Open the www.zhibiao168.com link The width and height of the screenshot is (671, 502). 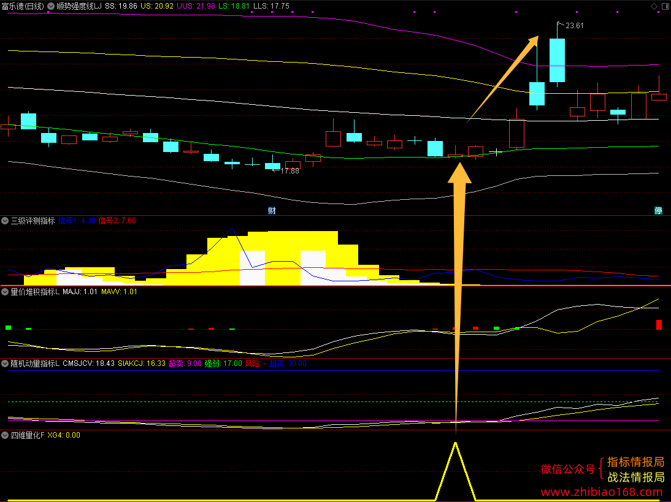coord(602,492)
